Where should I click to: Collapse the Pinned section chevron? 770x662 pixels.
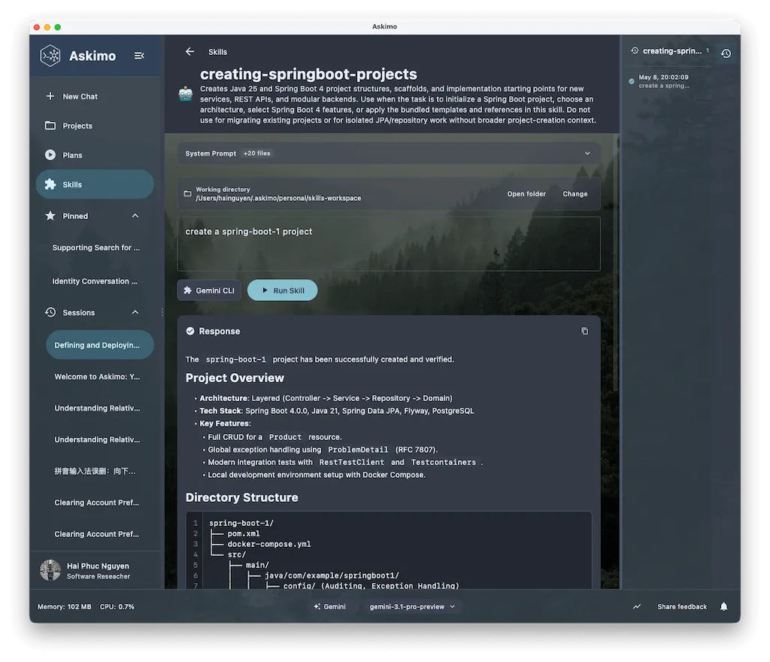tap(135, 216)
